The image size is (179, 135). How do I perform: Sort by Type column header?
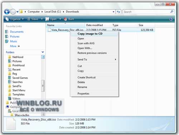tap(124, 25)
